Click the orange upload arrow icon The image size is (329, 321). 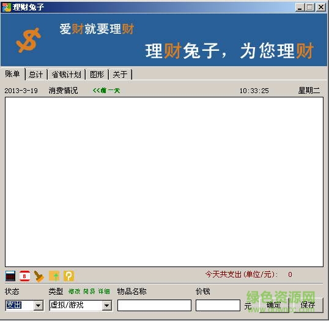click(54, 276)
